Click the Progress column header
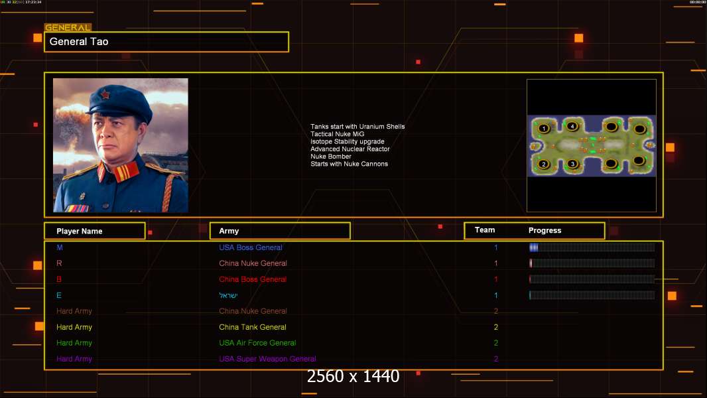This screenshot has height=398, width=707. (545, 230)
